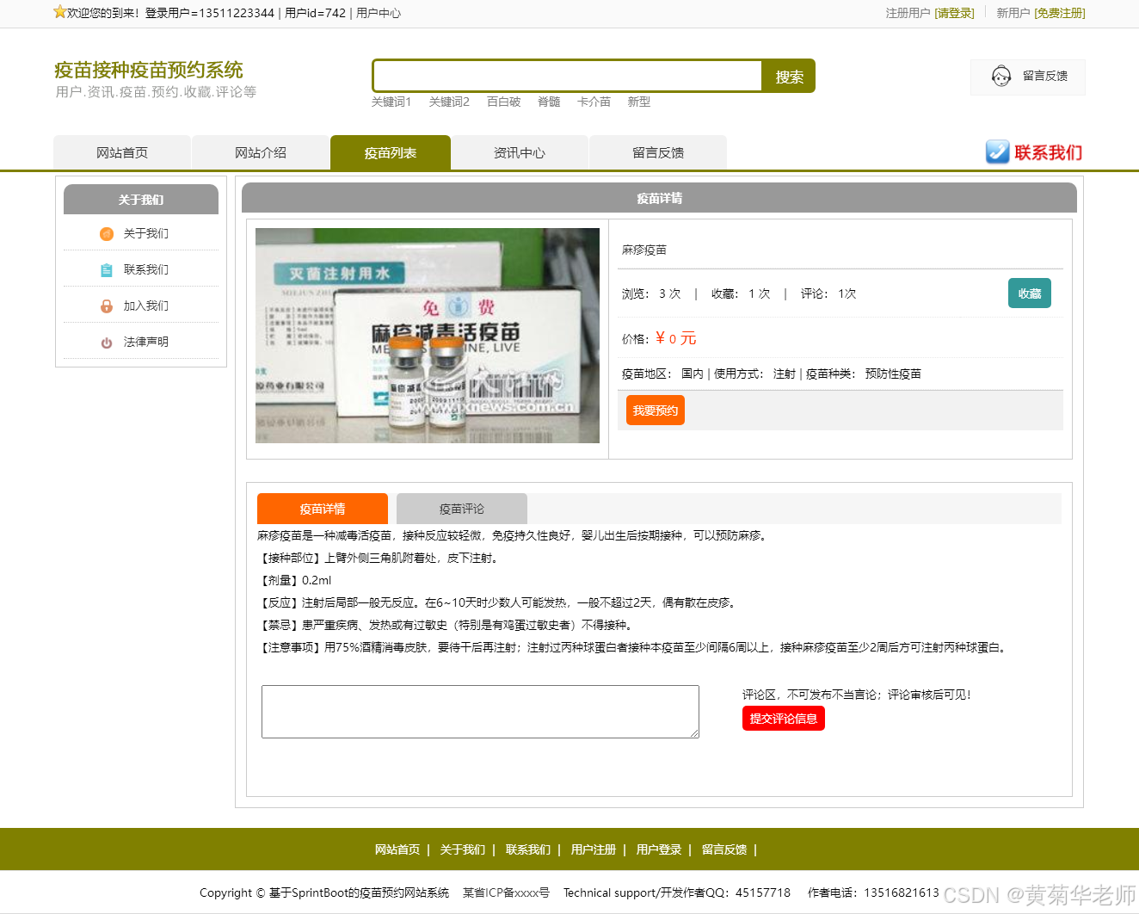Click the star icon beside welcome message
This screenshot has height=914, width=1139.
point(58,12)
